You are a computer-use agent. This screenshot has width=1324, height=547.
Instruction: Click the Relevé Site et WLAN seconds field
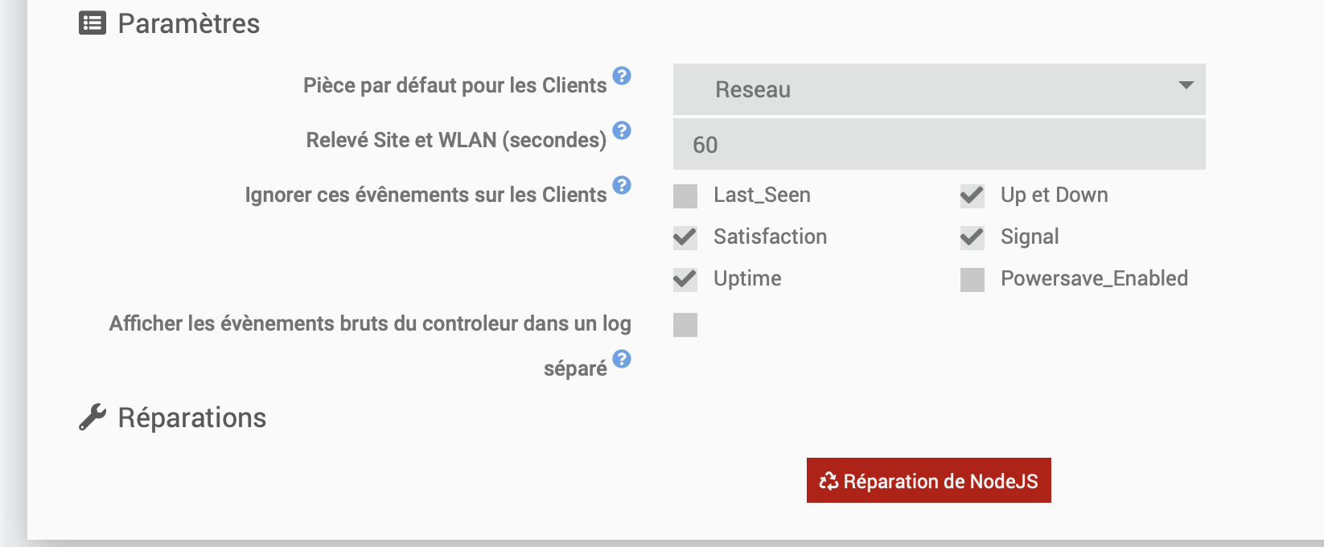[x=940, y=144]
